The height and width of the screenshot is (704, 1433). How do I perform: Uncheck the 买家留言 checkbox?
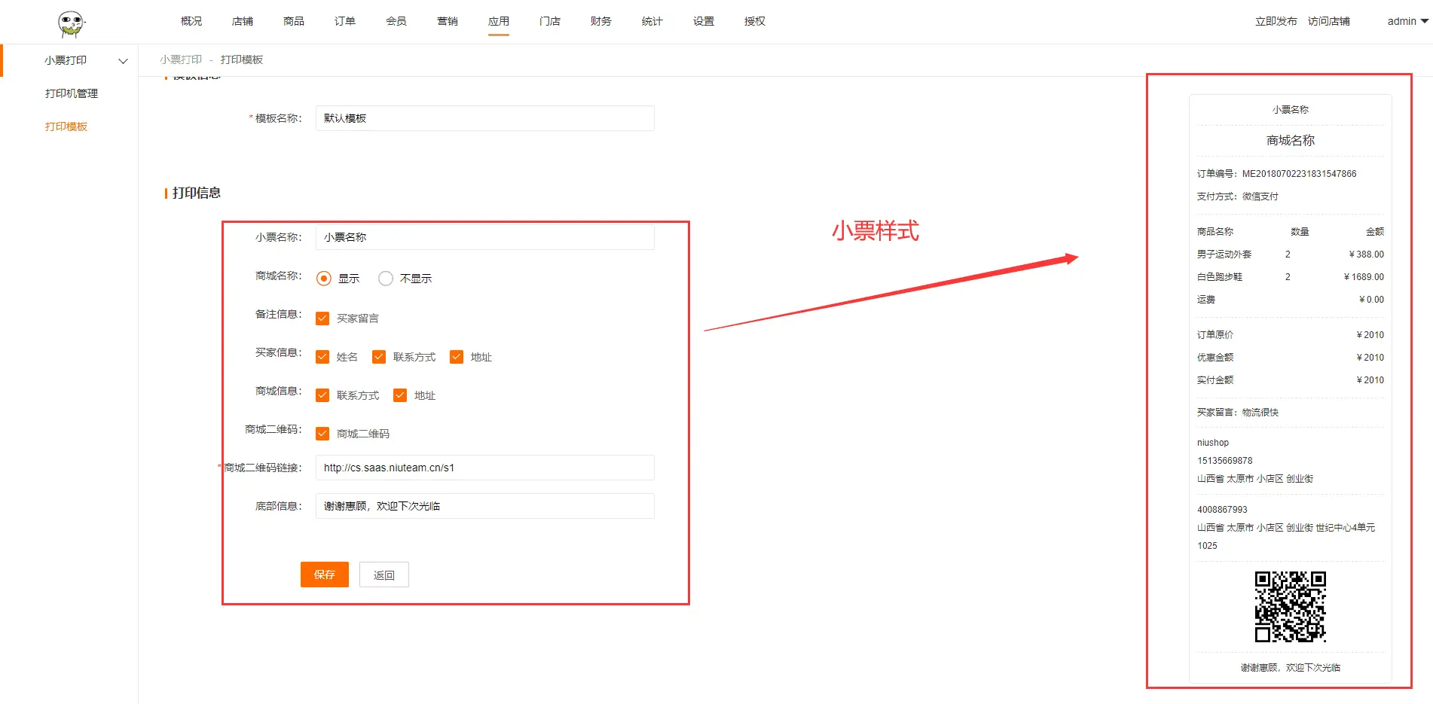[x=322, y=318]
